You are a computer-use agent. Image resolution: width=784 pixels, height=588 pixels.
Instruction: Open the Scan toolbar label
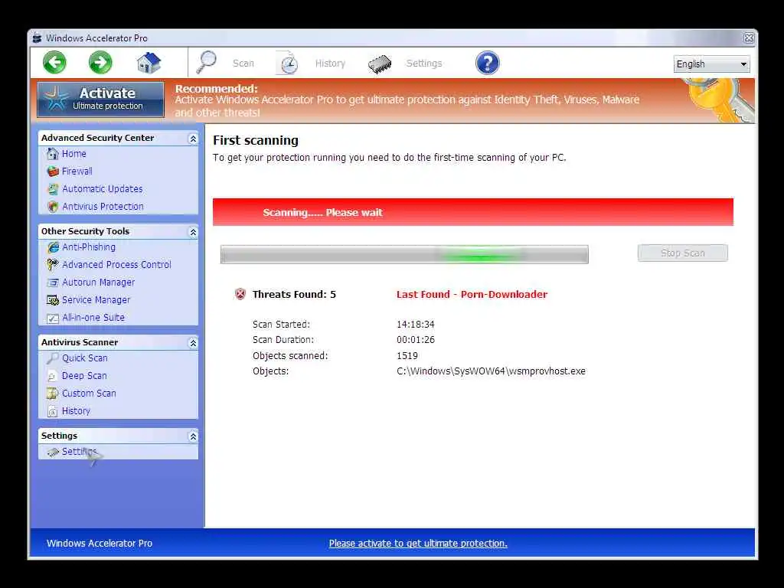point(243,64)
